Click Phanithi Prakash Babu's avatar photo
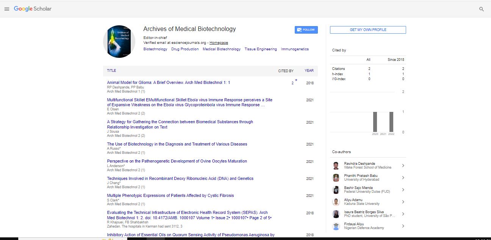 click(x=336, y=178)
